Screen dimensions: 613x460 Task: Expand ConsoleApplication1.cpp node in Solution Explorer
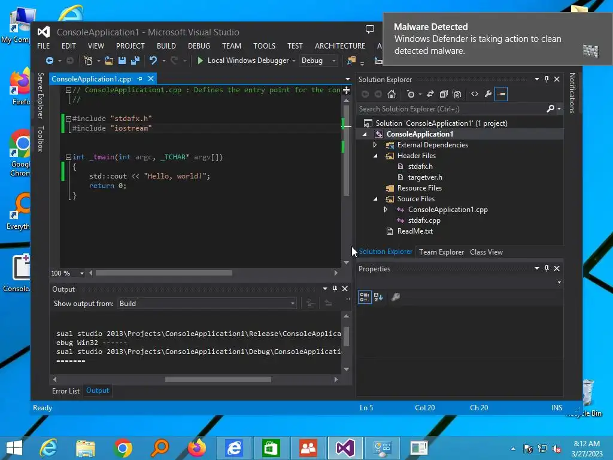click(x=386, y=210)
